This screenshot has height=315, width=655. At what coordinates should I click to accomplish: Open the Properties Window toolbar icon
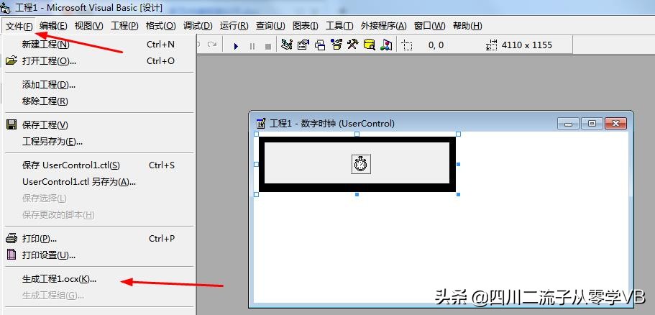[303, 45]
